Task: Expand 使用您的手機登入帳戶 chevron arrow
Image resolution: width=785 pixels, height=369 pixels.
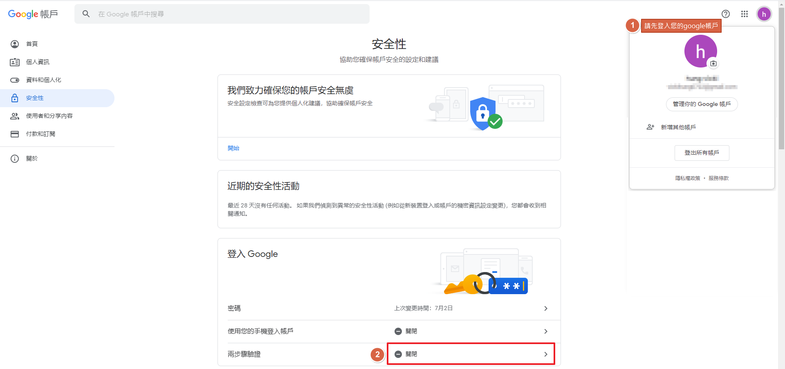Action: pyautogui.click(x=546, y=331)
